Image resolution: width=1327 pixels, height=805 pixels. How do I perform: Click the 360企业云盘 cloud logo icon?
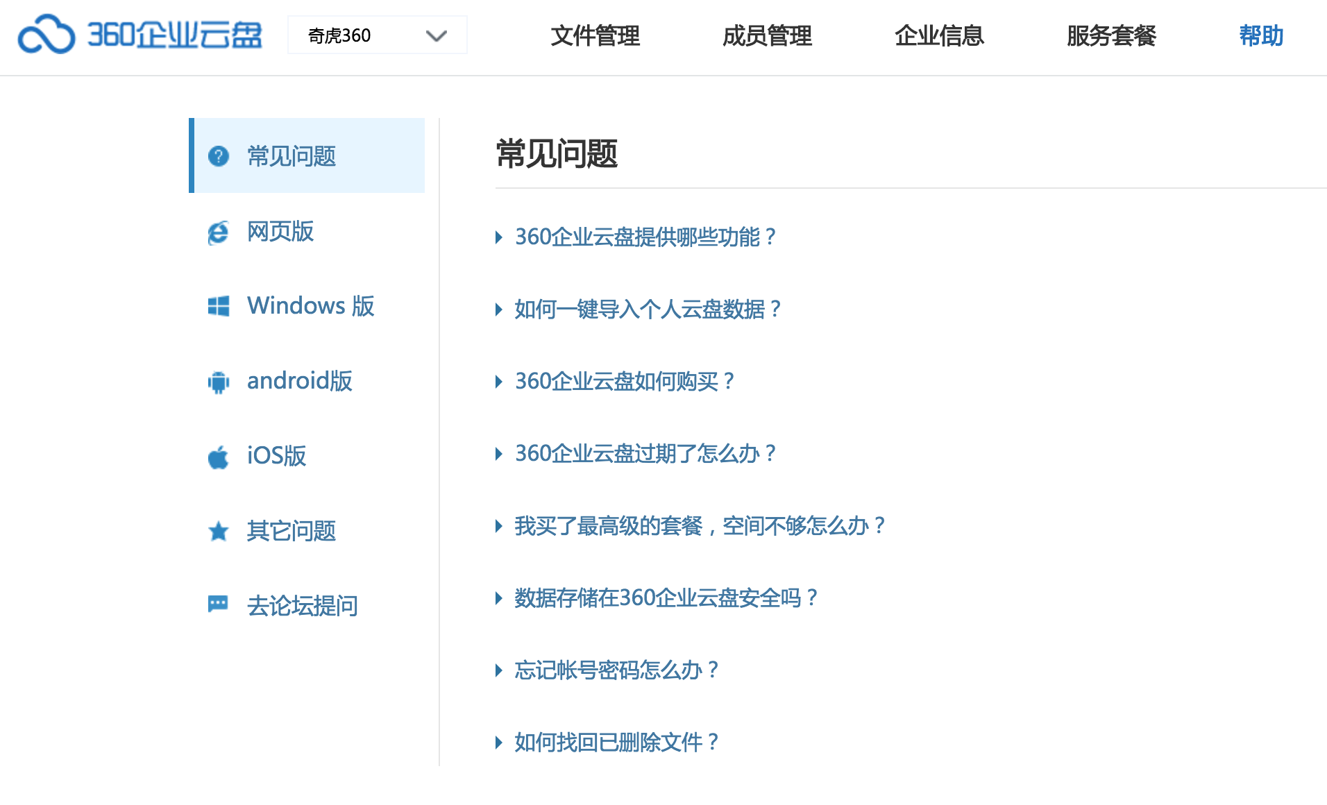(x=46, y=35)
